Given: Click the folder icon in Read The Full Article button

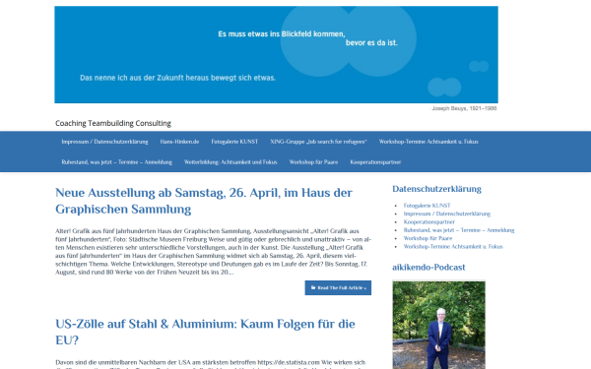Looking at the screenshot, I should click(313, 287).
